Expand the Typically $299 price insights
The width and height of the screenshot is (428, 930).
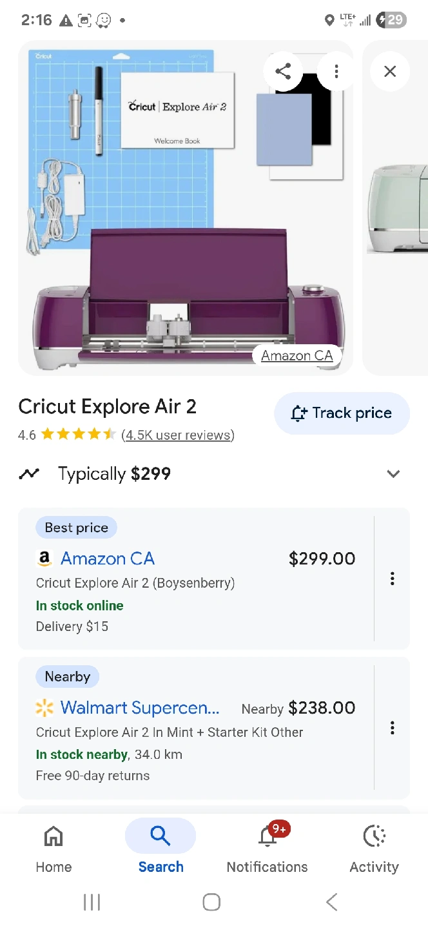pos(393,473)
